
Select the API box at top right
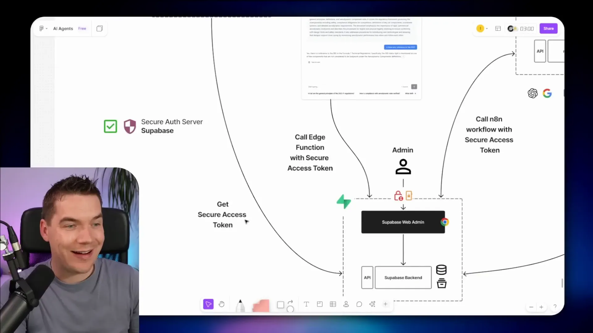click(540, 51)
